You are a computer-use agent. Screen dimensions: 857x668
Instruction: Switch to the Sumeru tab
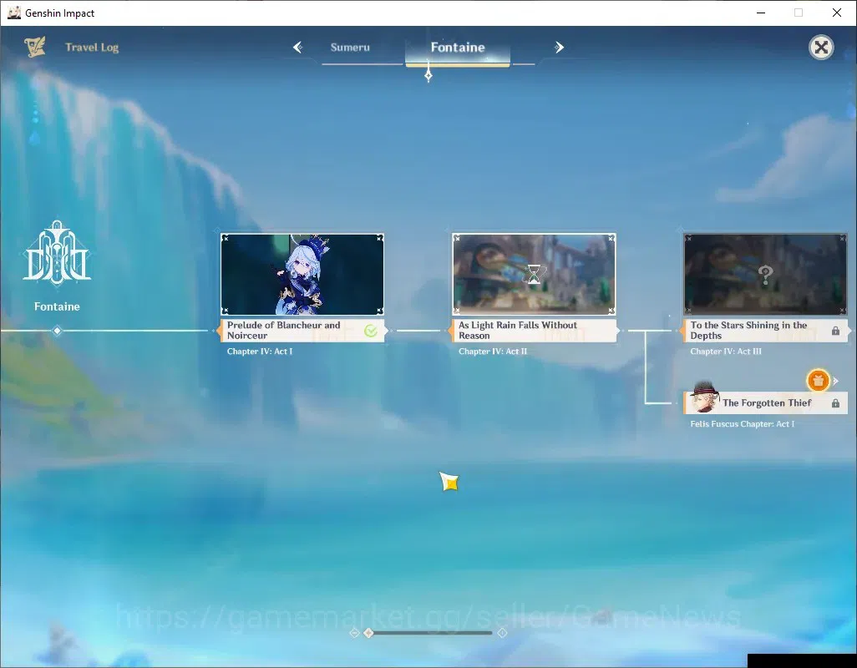[350, 48]
